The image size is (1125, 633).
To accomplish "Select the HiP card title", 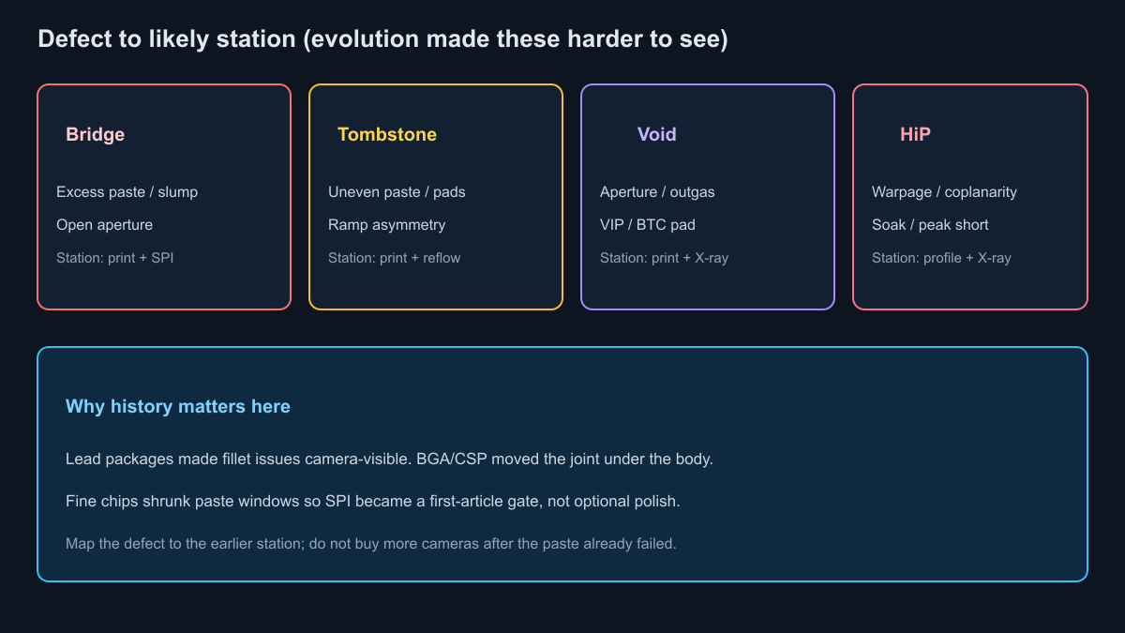I will coord(915,134).
